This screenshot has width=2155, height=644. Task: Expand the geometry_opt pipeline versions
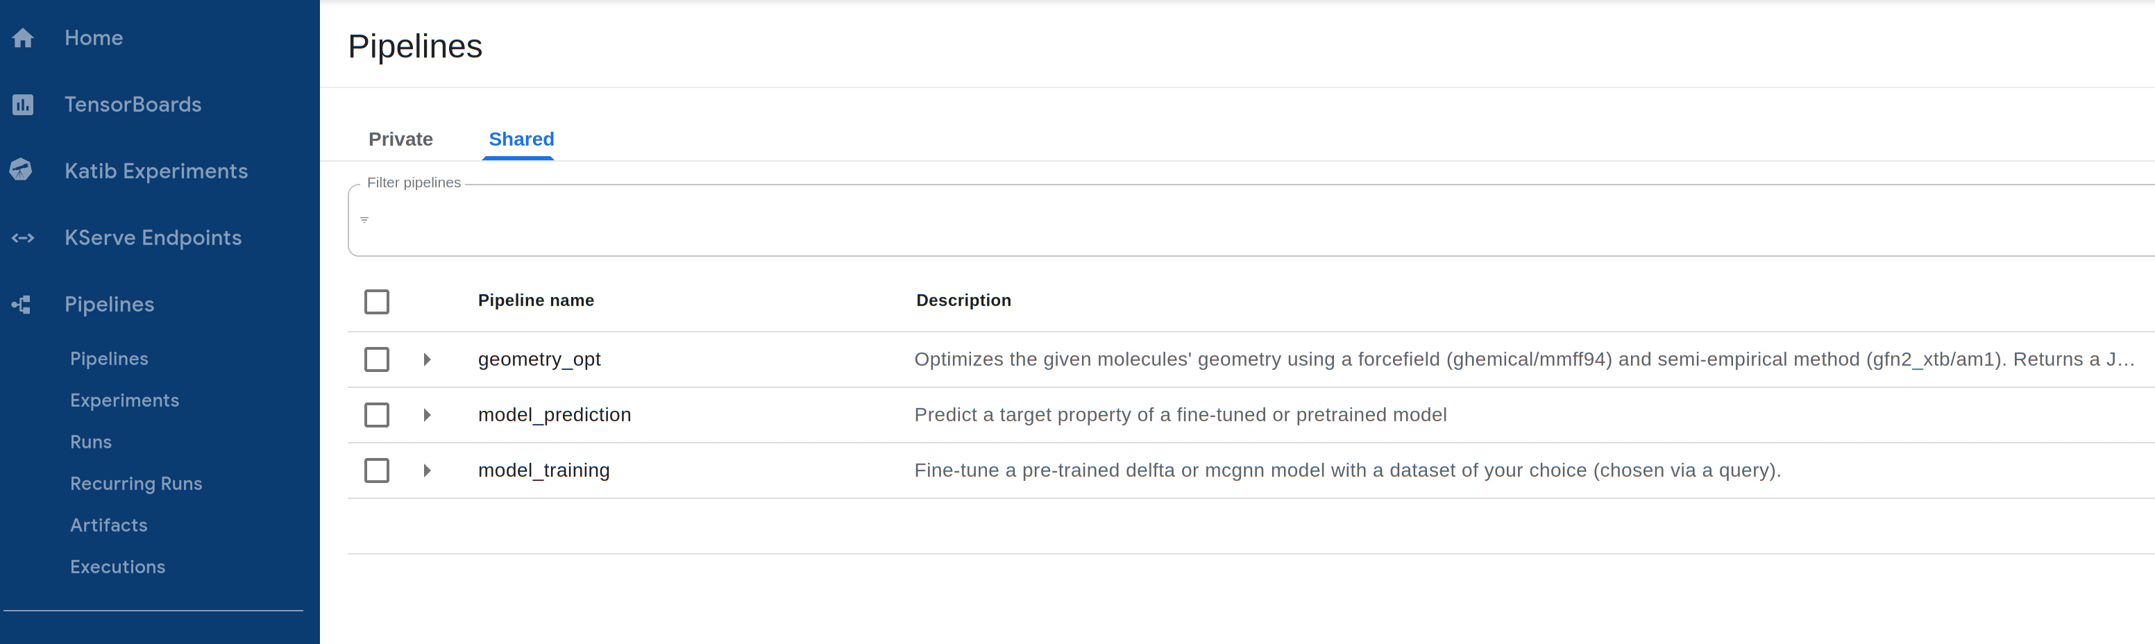[x=427, y=359]
